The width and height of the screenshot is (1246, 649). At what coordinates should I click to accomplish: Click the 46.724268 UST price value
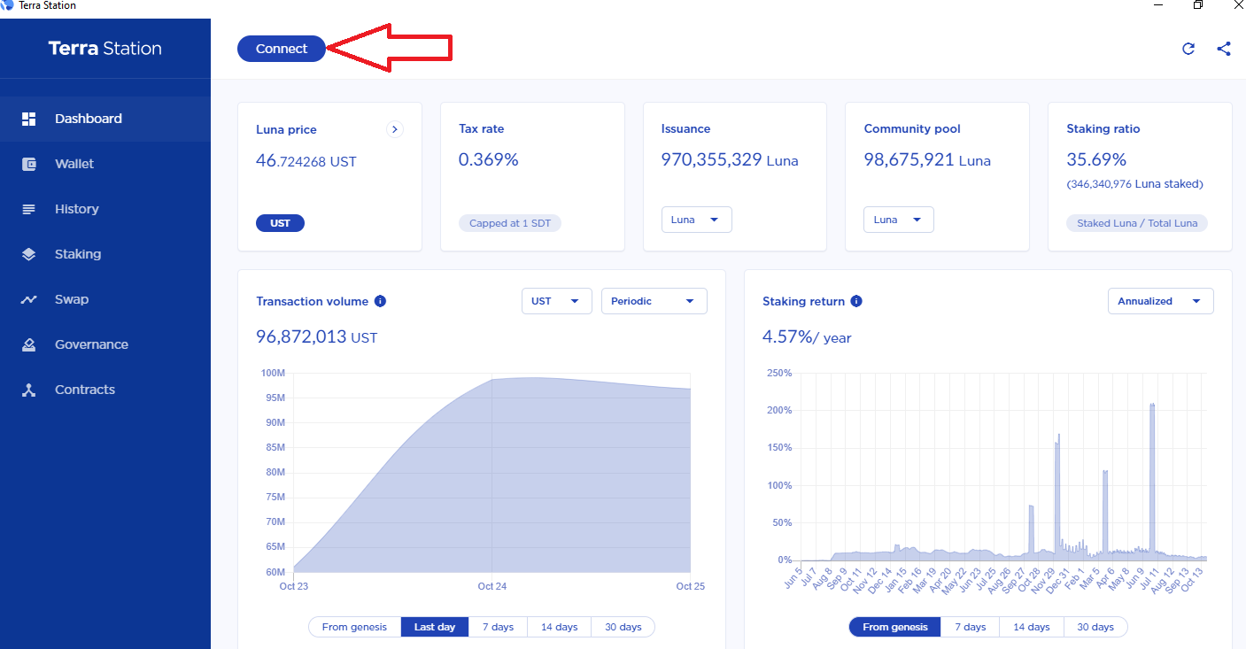pos(306,161)
